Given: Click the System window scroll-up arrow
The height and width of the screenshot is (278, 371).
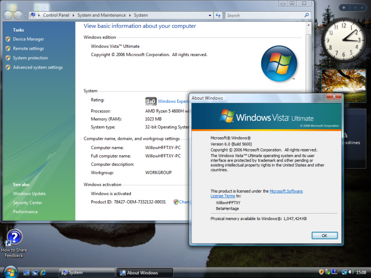Looking at the screenshot, I should tap(308, 25).
